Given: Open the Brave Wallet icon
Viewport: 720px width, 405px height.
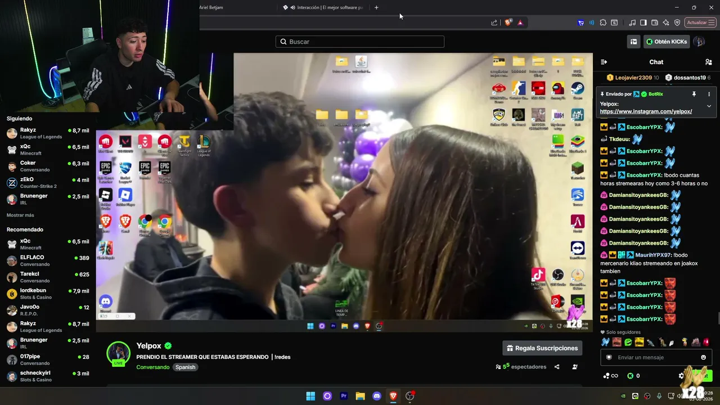Looking at the screenshot, I should coord(655,22).
